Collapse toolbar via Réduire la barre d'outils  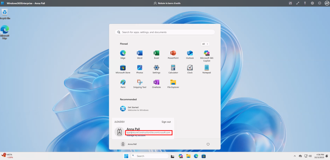[x=165, y=3]
